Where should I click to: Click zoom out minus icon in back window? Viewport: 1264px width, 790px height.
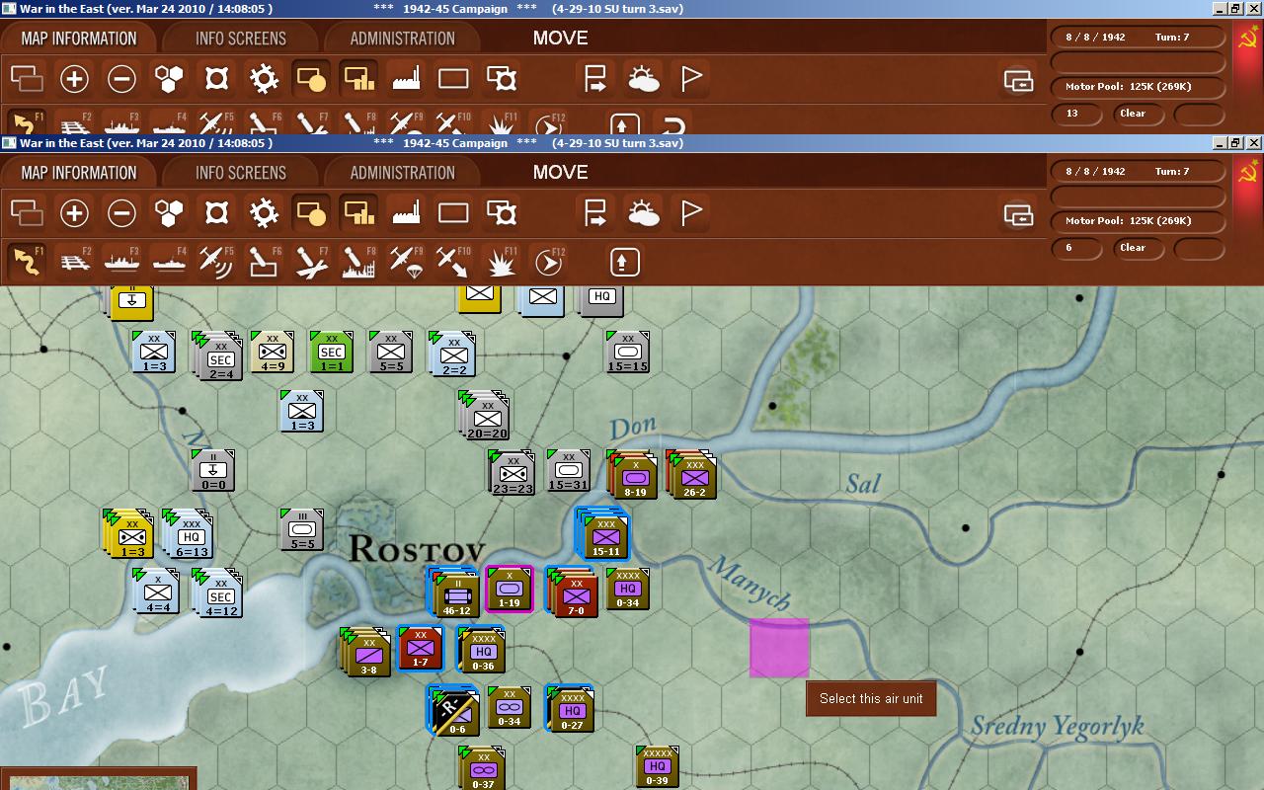tap(121, 79)
